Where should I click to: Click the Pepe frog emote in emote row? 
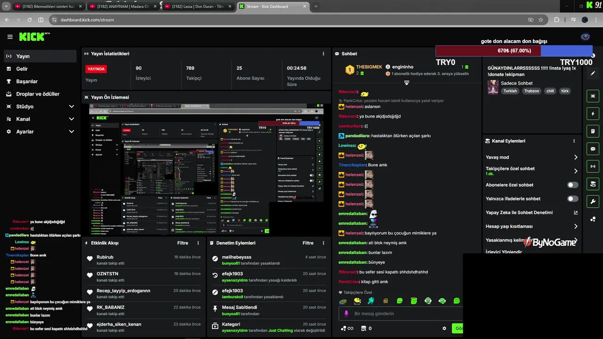pyautogui.click(x=343, y=301)
